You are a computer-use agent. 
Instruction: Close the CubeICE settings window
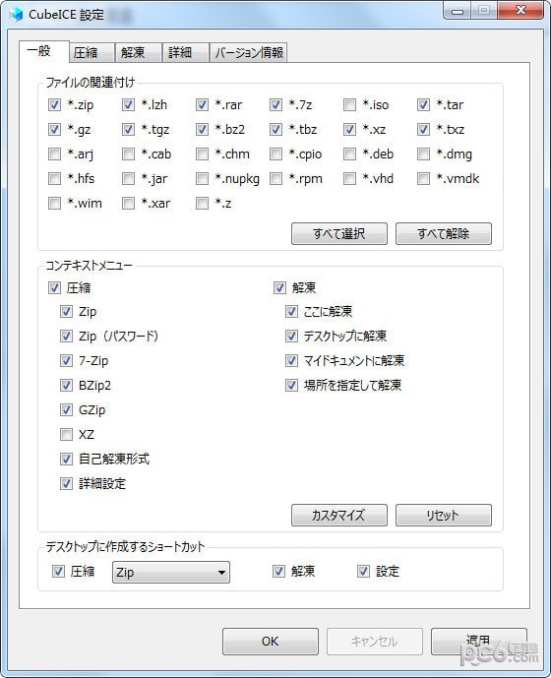[520, 11]
